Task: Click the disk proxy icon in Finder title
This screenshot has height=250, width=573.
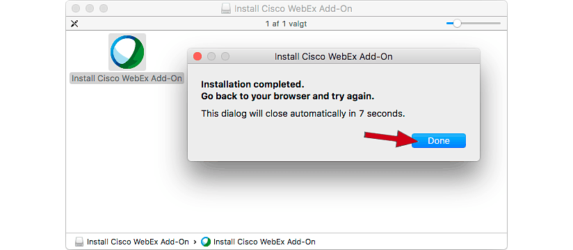Action: pos(226,9)
